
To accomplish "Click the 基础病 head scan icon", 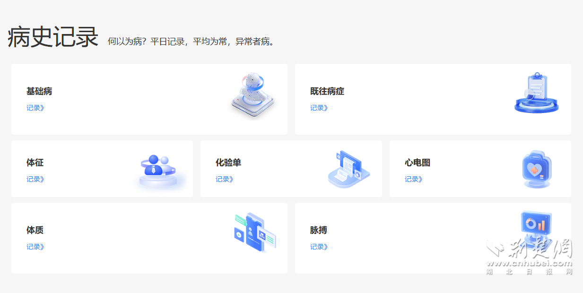I will click(x=252, y=96).
